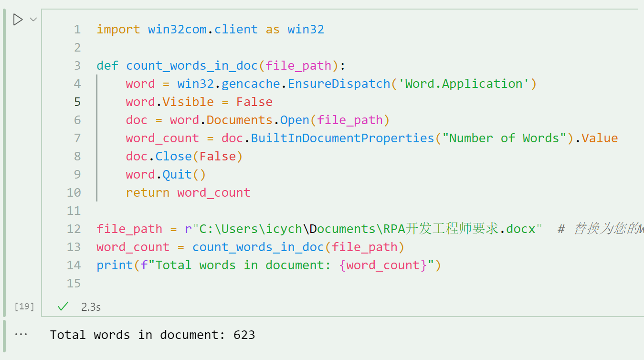Image resolution: width=644 pixels, height=360 pixels.
Task: Select the 'Open' method on line 6
Action: [x=295, y=120]
